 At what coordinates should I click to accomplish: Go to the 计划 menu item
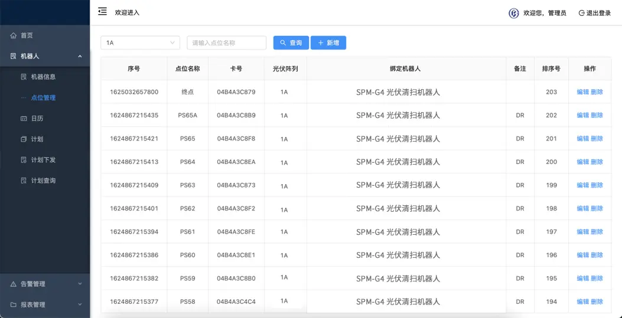37,139
